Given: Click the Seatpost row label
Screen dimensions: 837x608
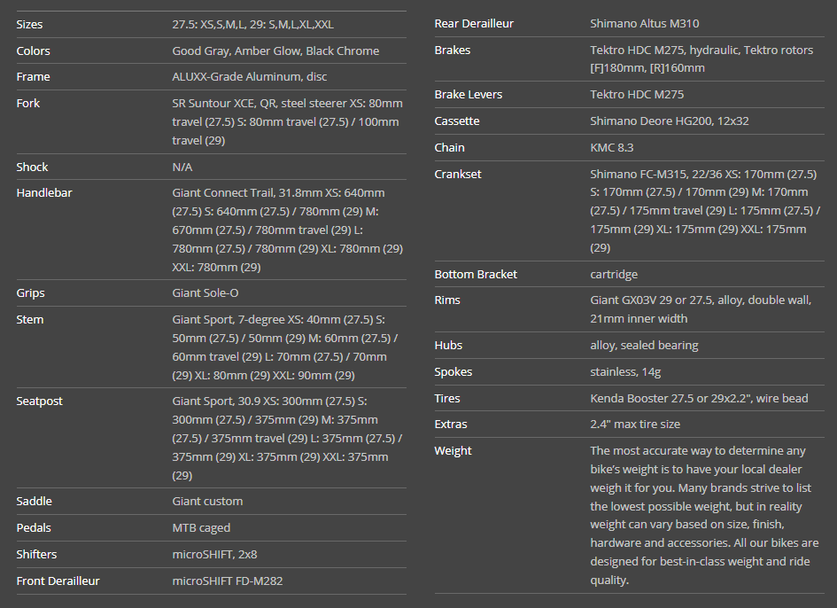Looking at the screenshot, I should coord(40,401).
